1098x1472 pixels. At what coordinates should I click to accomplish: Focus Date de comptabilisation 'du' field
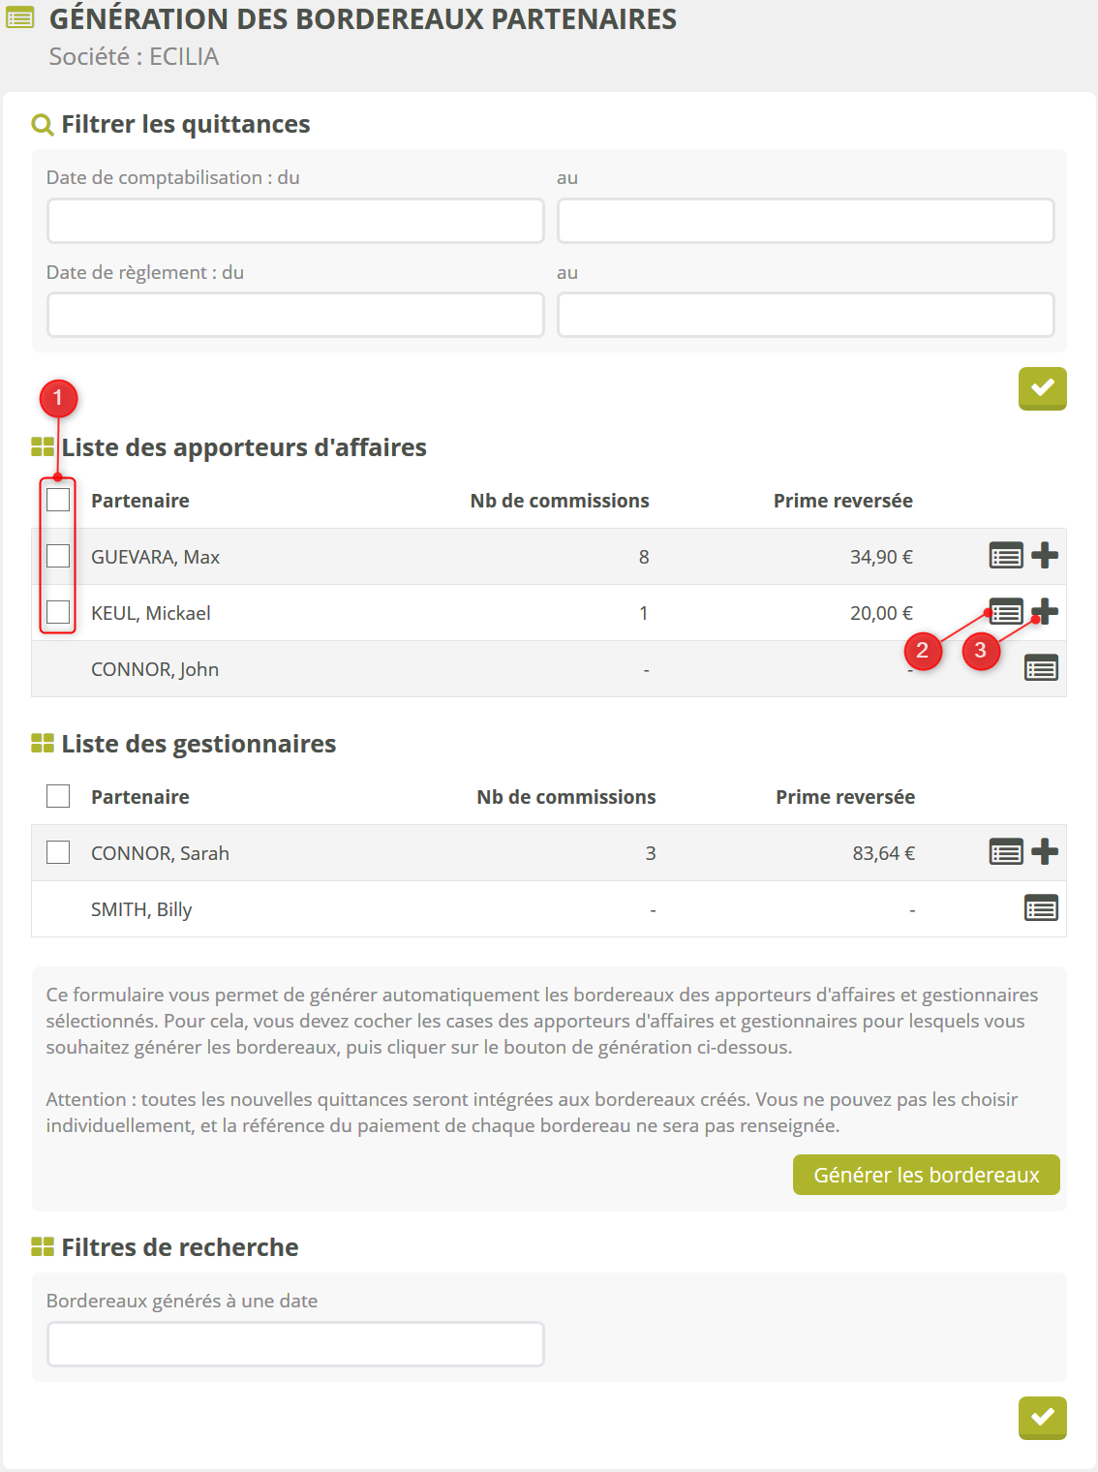click(295, 221)
